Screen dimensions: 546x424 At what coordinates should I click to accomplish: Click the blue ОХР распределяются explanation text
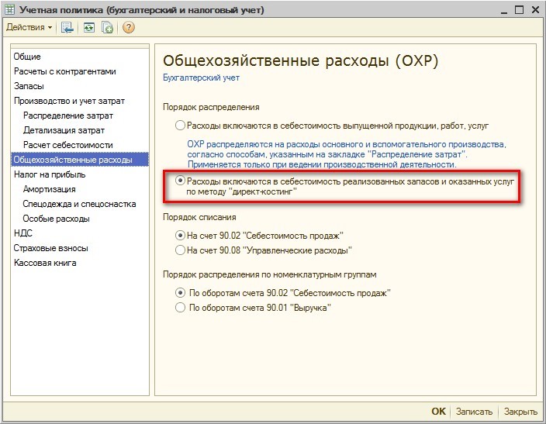tap(347, 154)
